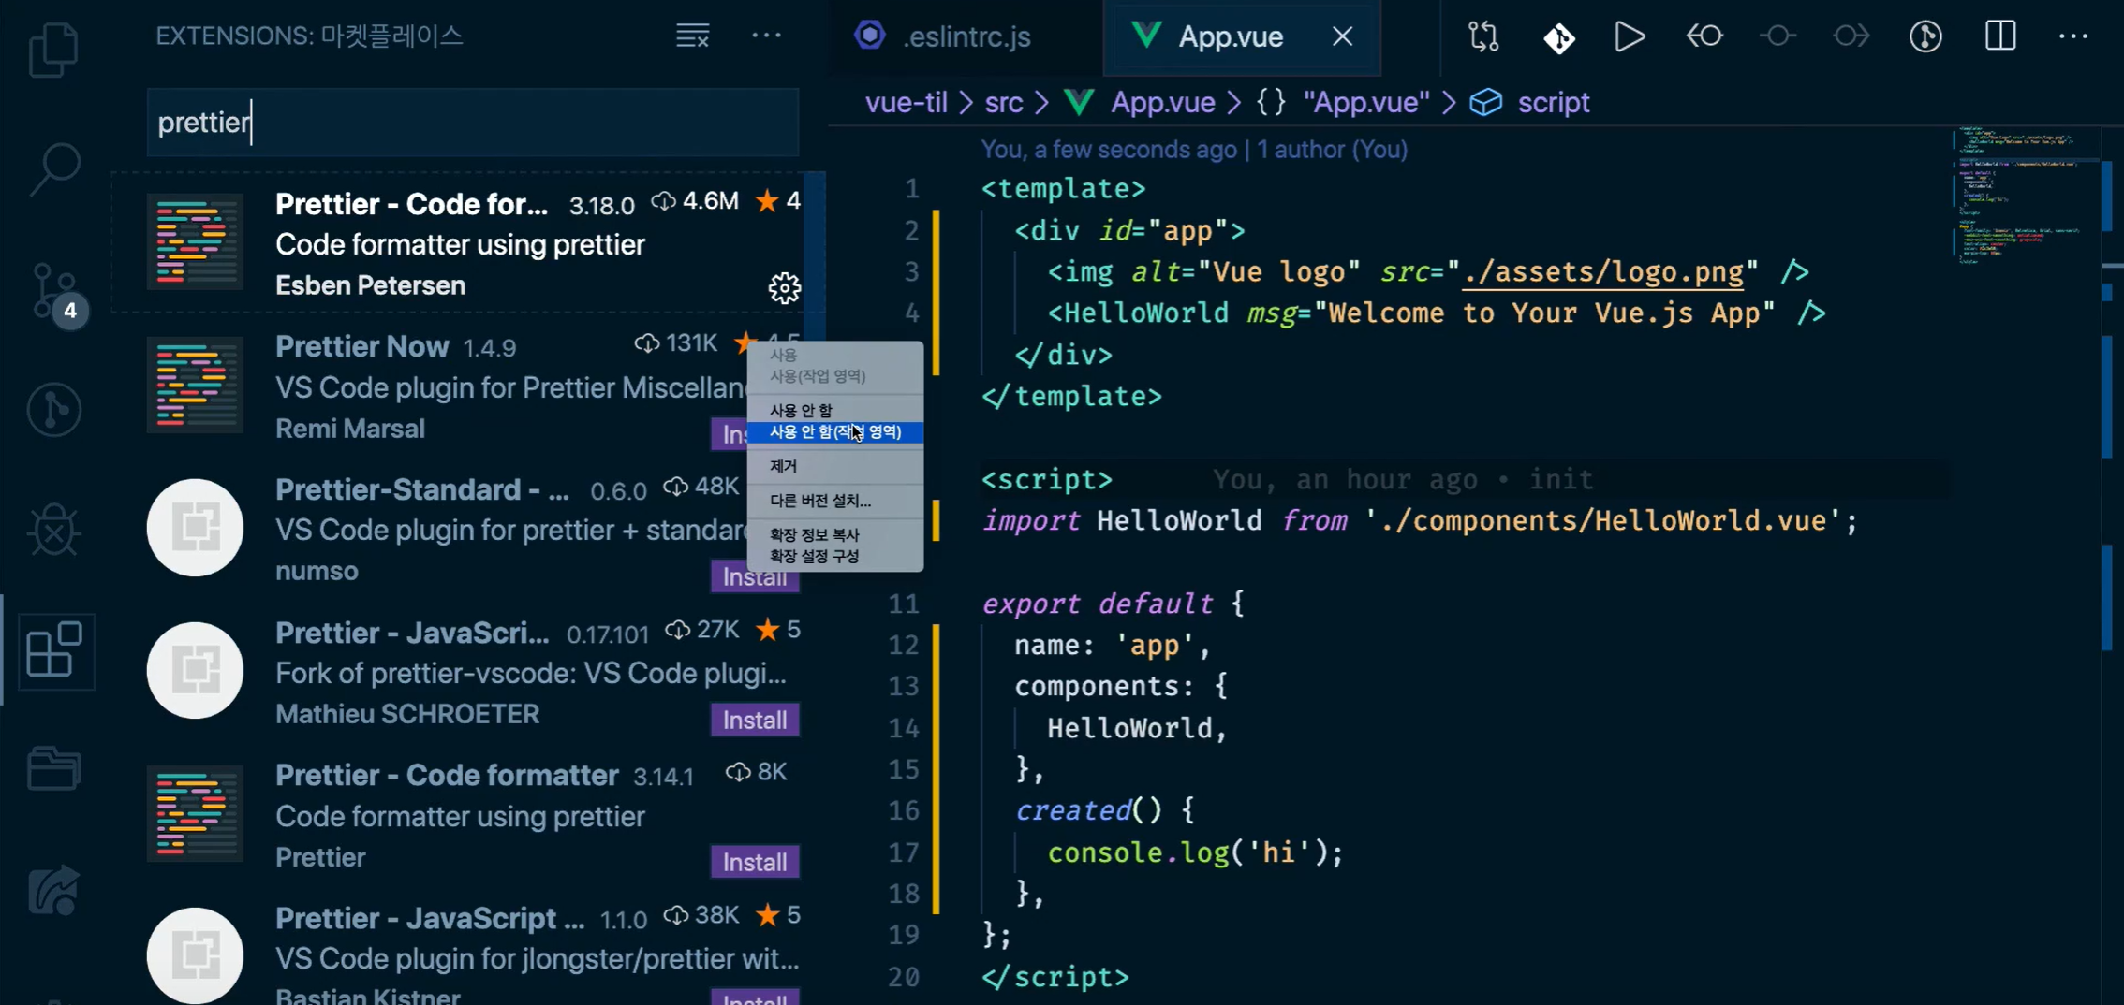Image resolution: width=2124 pixels, height=1005 pixels.
Task: Open the editor more actions ellipsis
Action: pyautogui.click(x=2073, y=36)
